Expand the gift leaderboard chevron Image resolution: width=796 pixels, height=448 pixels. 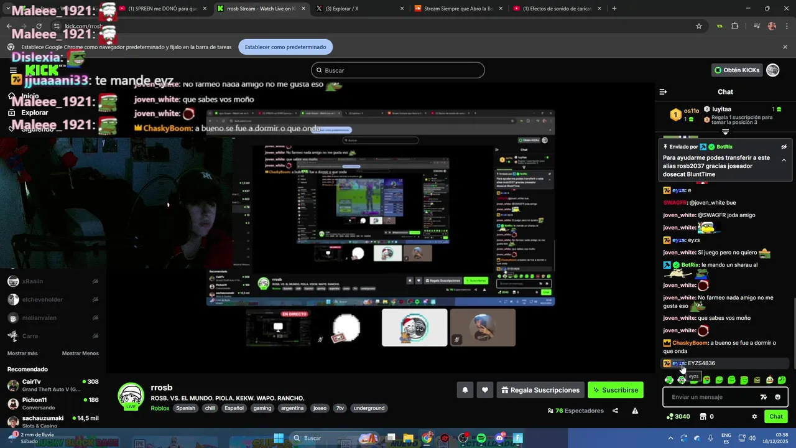click(725, 132)
